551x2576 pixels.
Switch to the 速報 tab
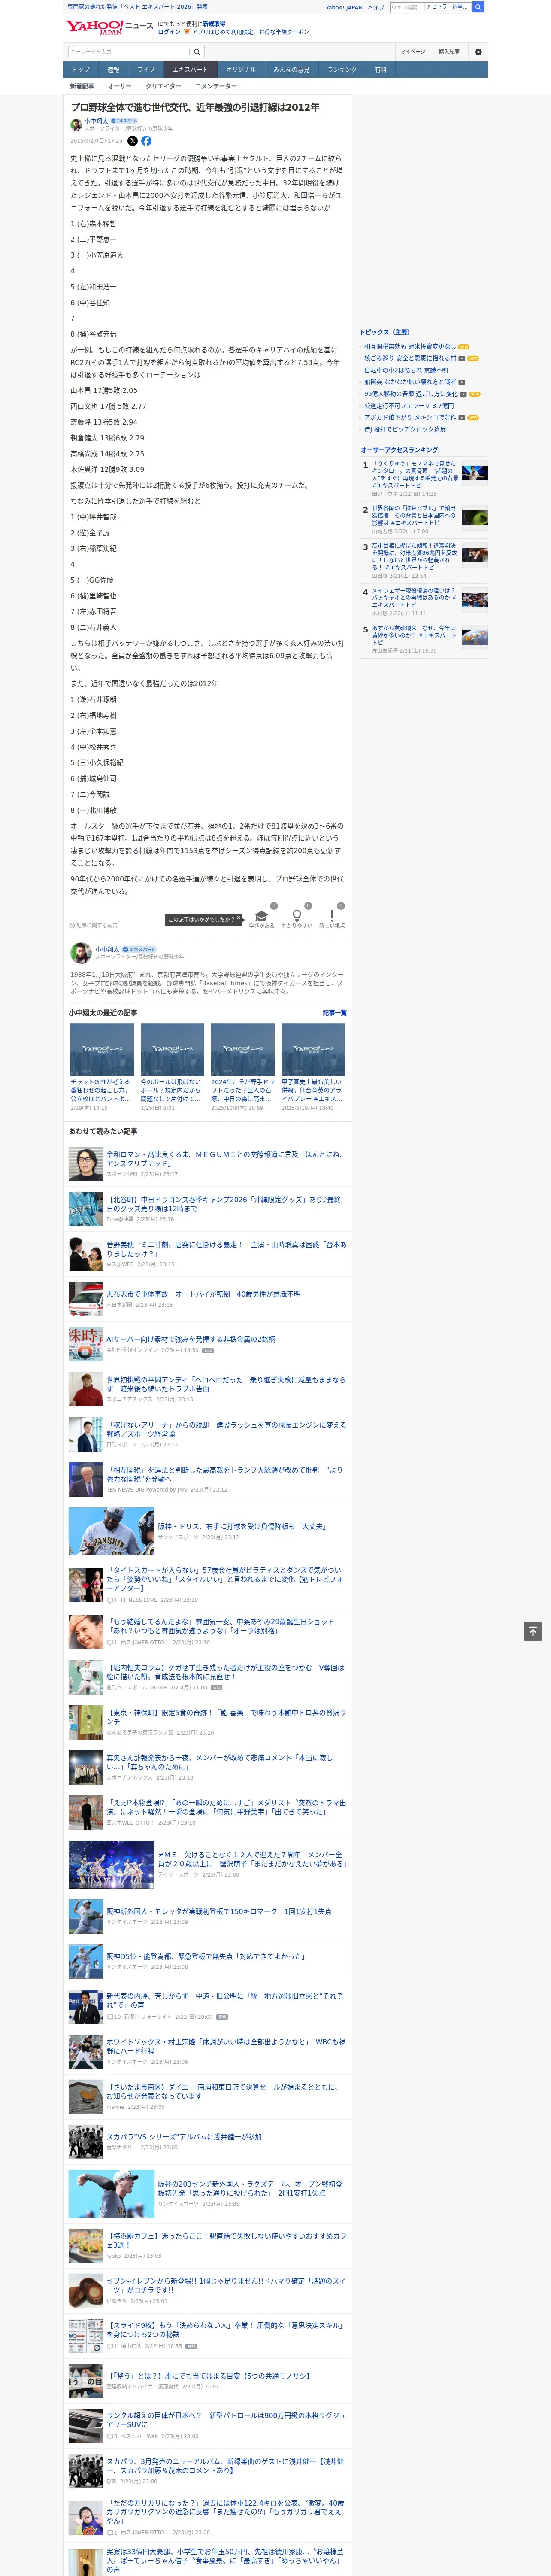(x=113, y=70)
